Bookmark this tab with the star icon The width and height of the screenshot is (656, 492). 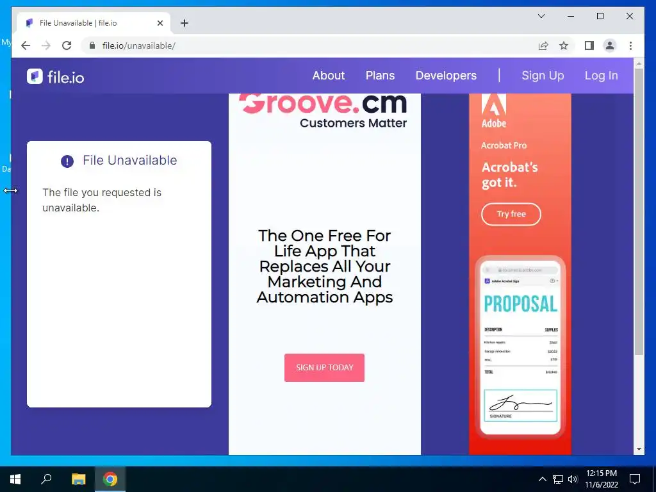pyautogui.click(x=564, y=45)
